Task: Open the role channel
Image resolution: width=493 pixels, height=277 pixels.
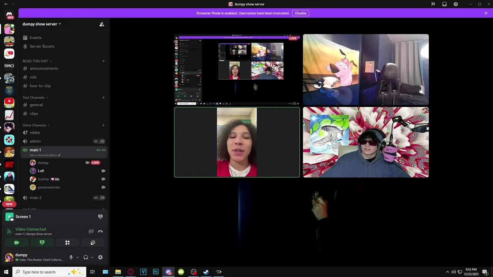Action: click(64, 77)
